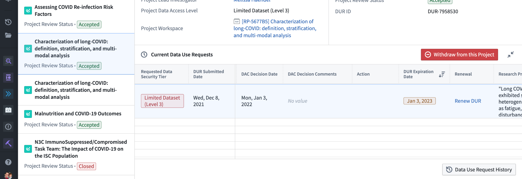522x179 pixels.
Task: Click Limited Dataset (Level 3) access level value
Action: pyautogui.click(x=261, y=11)
